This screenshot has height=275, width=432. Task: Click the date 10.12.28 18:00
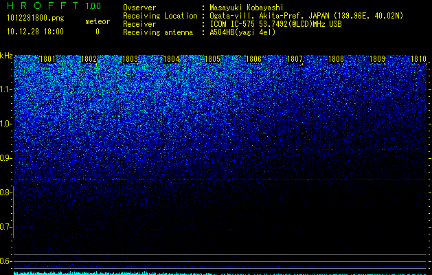35,32
